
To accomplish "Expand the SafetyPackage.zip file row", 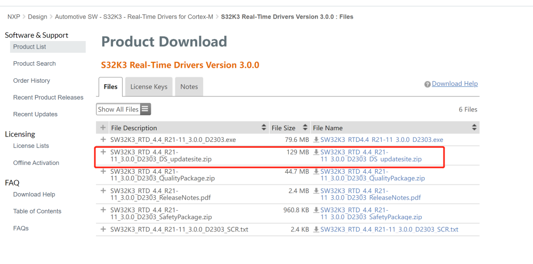I will point(103,210).
